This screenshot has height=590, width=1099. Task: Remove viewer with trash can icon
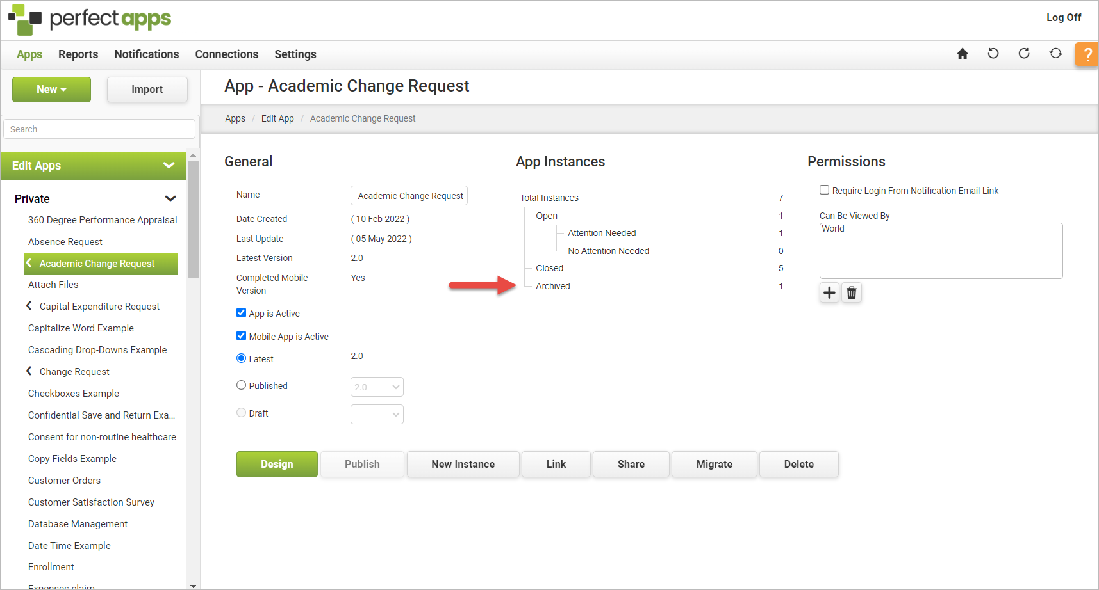pyautogui.click(x=851, y=292)
